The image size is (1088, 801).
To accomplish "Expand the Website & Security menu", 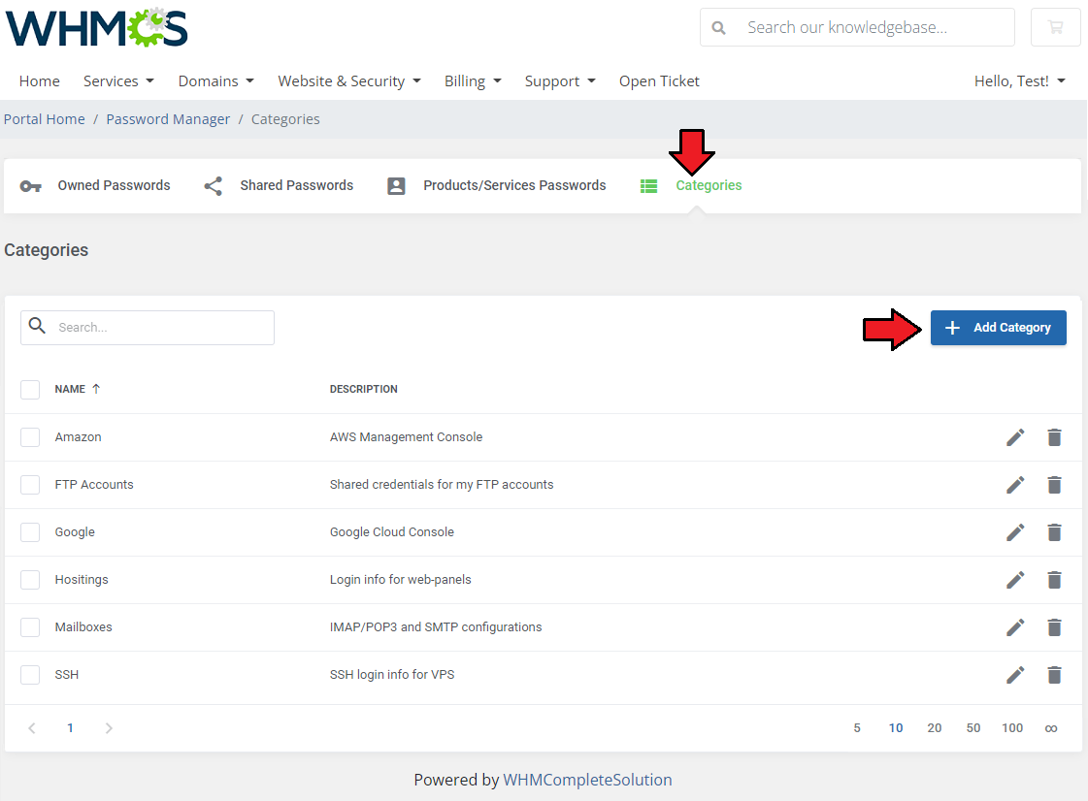I will pos(349,81).
